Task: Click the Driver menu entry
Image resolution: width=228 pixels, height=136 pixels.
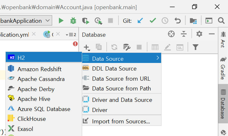Action: point(122,110)
